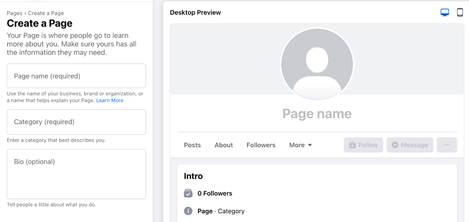Click the 0 Followers entry in Intro

tap(215, 193)
